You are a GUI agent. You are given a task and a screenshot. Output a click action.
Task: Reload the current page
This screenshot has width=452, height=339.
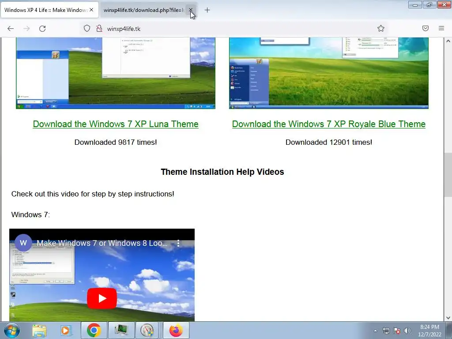(42, 29)
